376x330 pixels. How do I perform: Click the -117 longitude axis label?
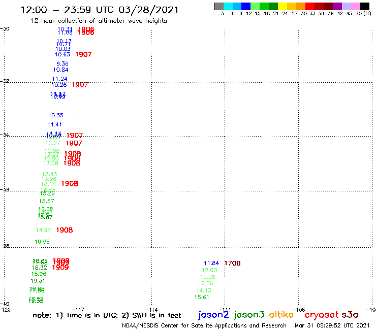point(78,310)
